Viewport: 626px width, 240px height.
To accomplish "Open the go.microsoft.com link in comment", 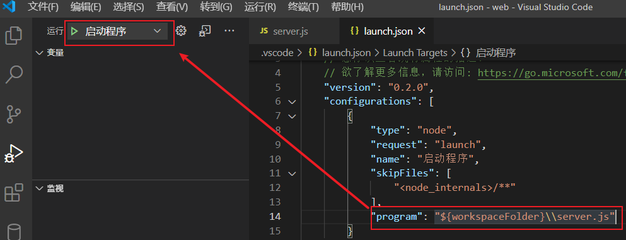I will tap(552, 72).
